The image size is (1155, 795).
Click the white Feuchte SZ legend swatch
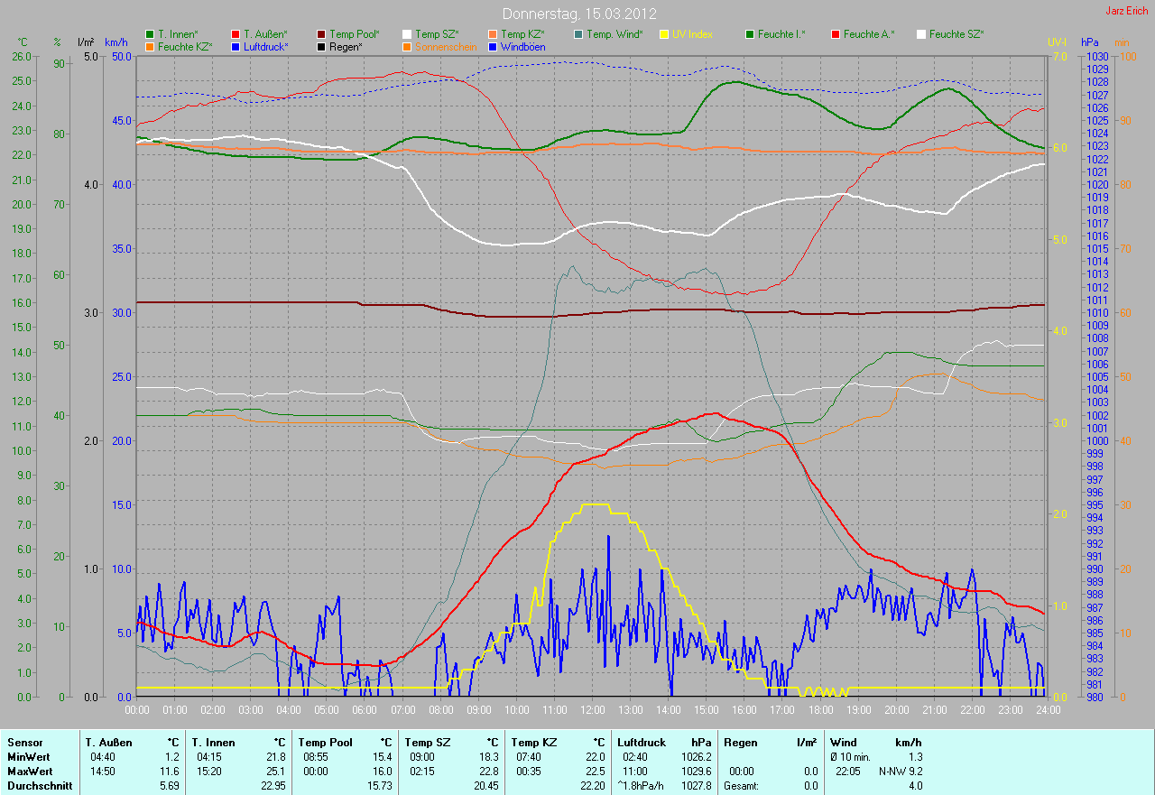point(921,34)
